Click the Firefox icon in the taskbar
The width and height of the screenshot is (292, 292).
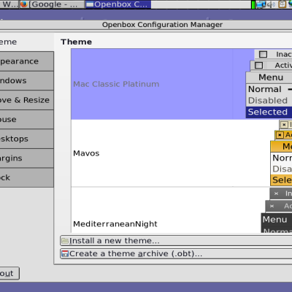click(x=24, y=4)
